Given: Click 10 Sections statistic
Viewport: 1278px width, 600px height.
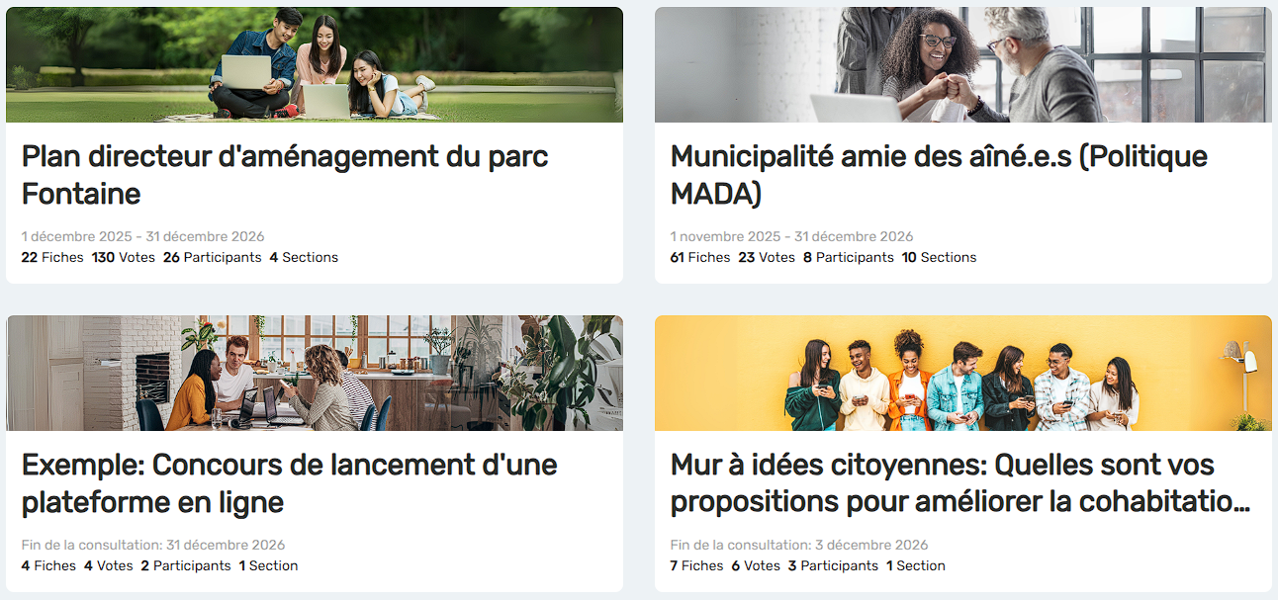Looking at the screenshot, I should click(x=939, y=257).
